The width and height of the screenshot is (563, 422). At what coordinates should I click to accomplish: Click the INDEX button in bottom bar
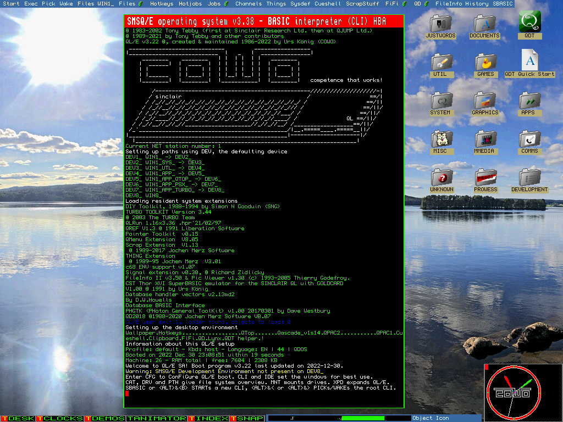tap(208, 418)
